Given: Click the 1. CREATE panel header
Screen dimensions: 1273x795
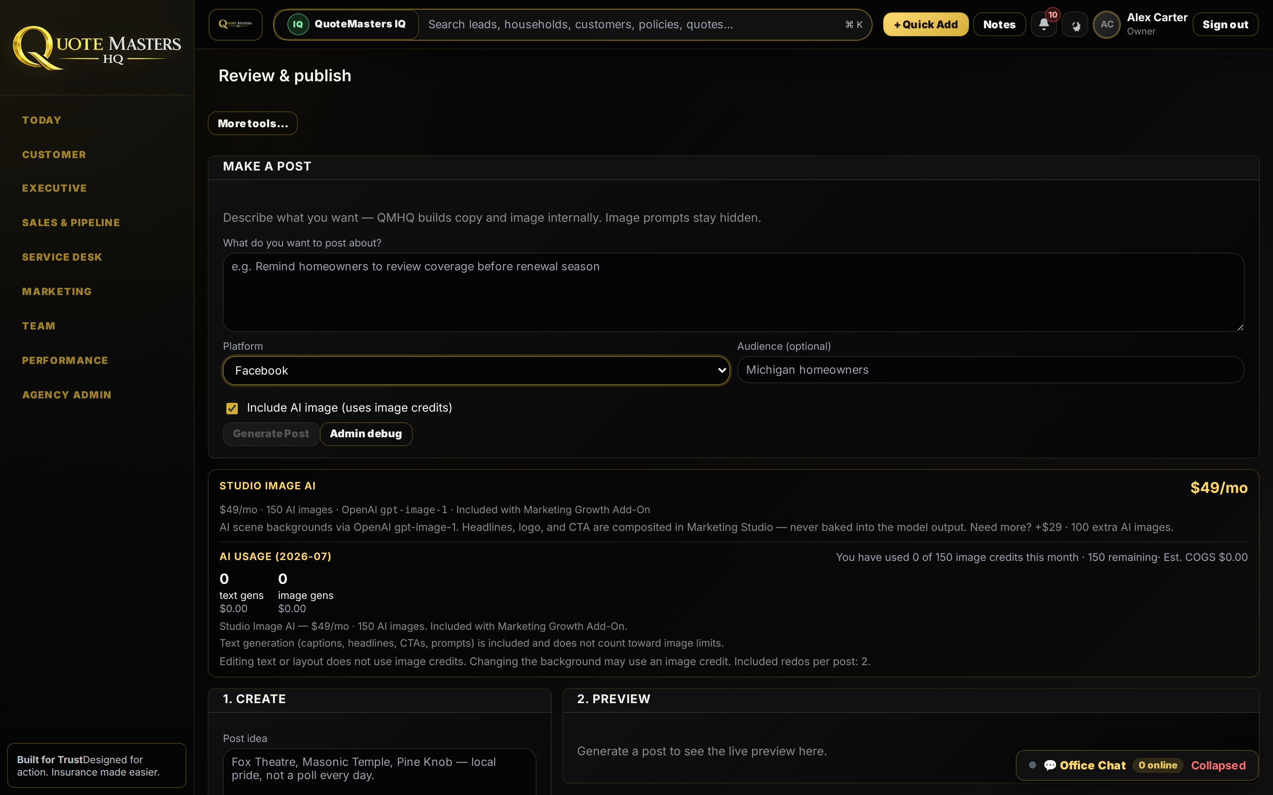Looking at the screenshot, I should pyautogui.click(x=379, y=700).
